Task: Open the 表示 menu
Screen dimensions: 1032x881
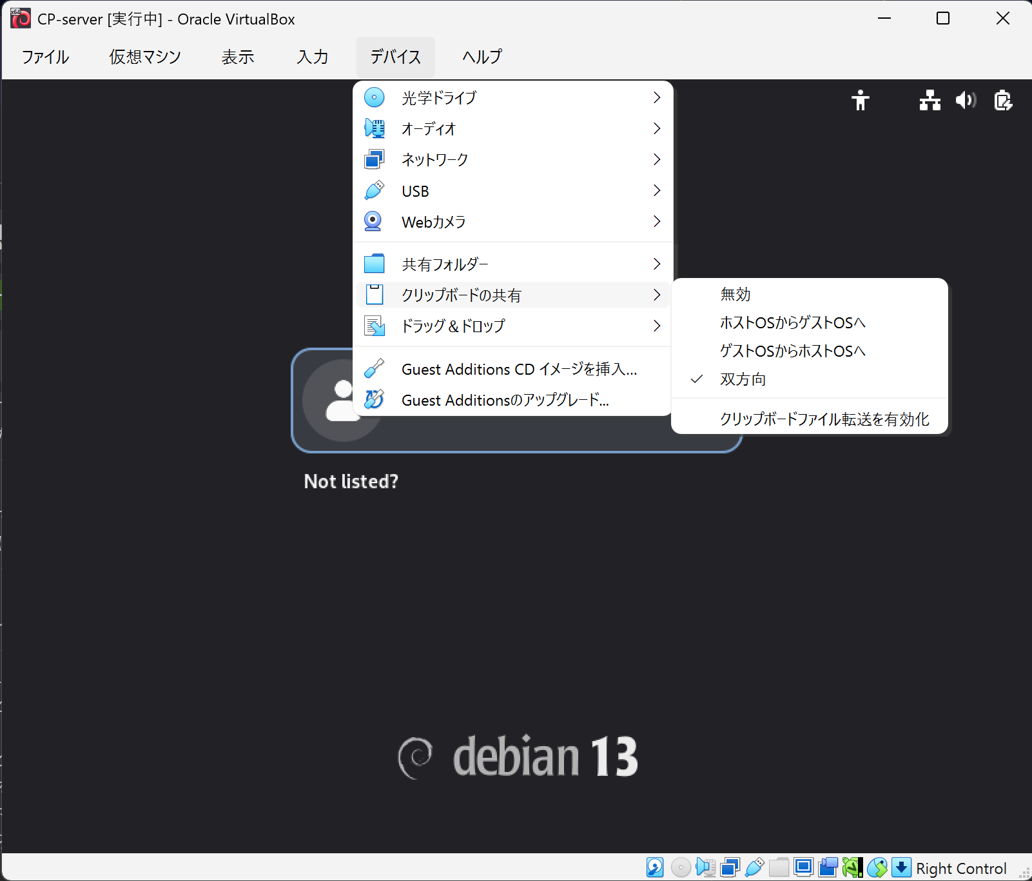Action: [238, 57]
